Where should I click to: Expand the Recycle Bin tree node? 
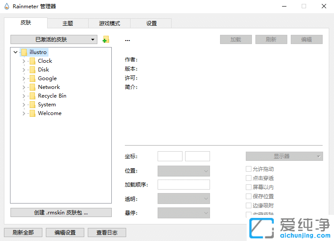(24, 96)
